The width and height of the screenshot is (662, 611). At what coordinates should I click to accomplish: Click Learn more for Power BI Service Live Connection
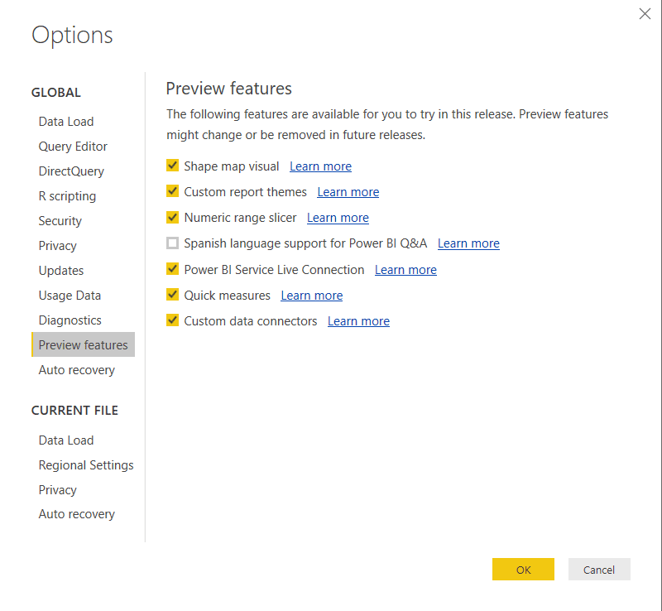[x=405, y=270]
